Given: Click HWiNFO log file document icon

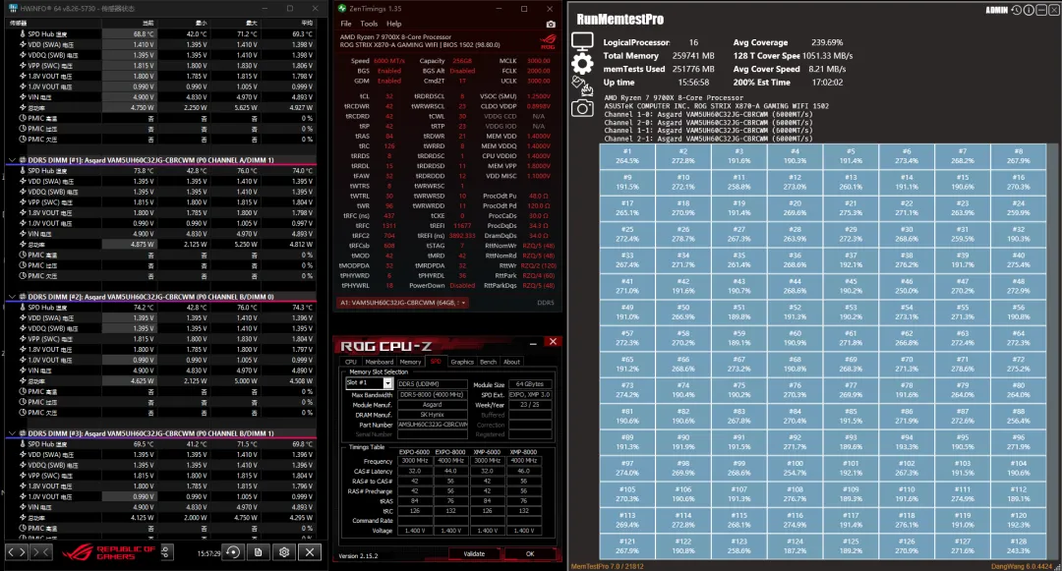Looking at the screenshot, I should (x=258, y=552).
